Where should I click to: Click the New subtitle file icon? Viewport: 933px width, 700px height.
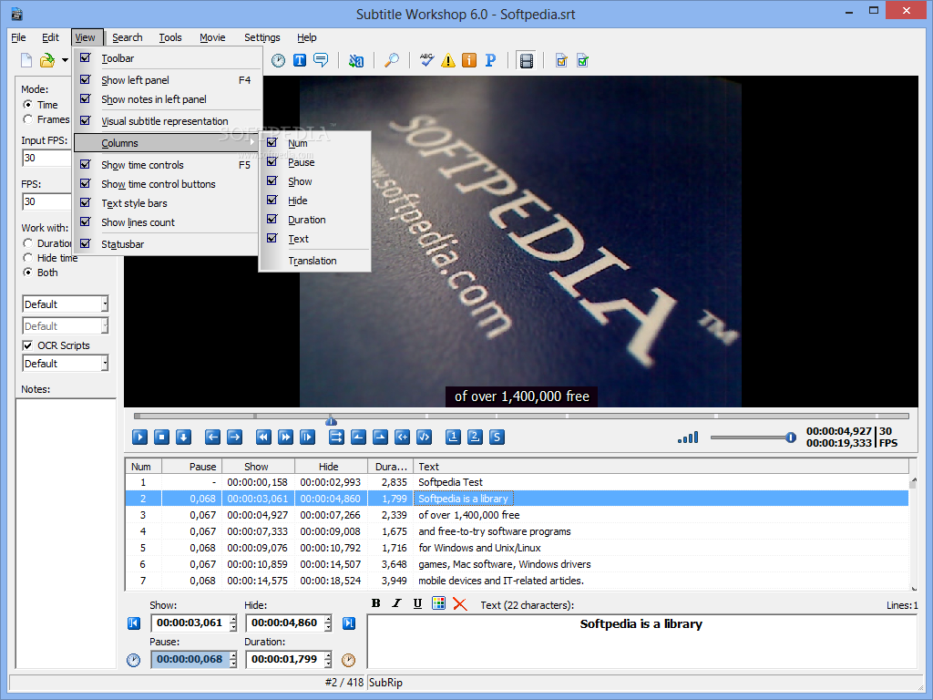26,60
